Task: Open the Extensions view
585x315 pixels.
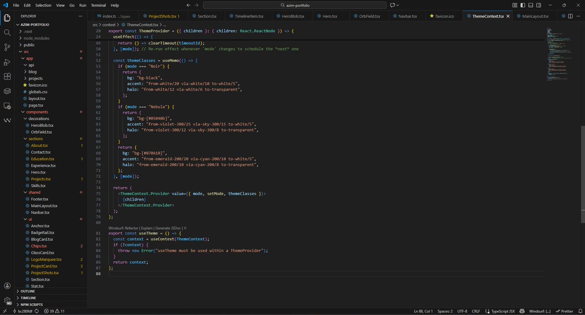Action: [7, 76]
